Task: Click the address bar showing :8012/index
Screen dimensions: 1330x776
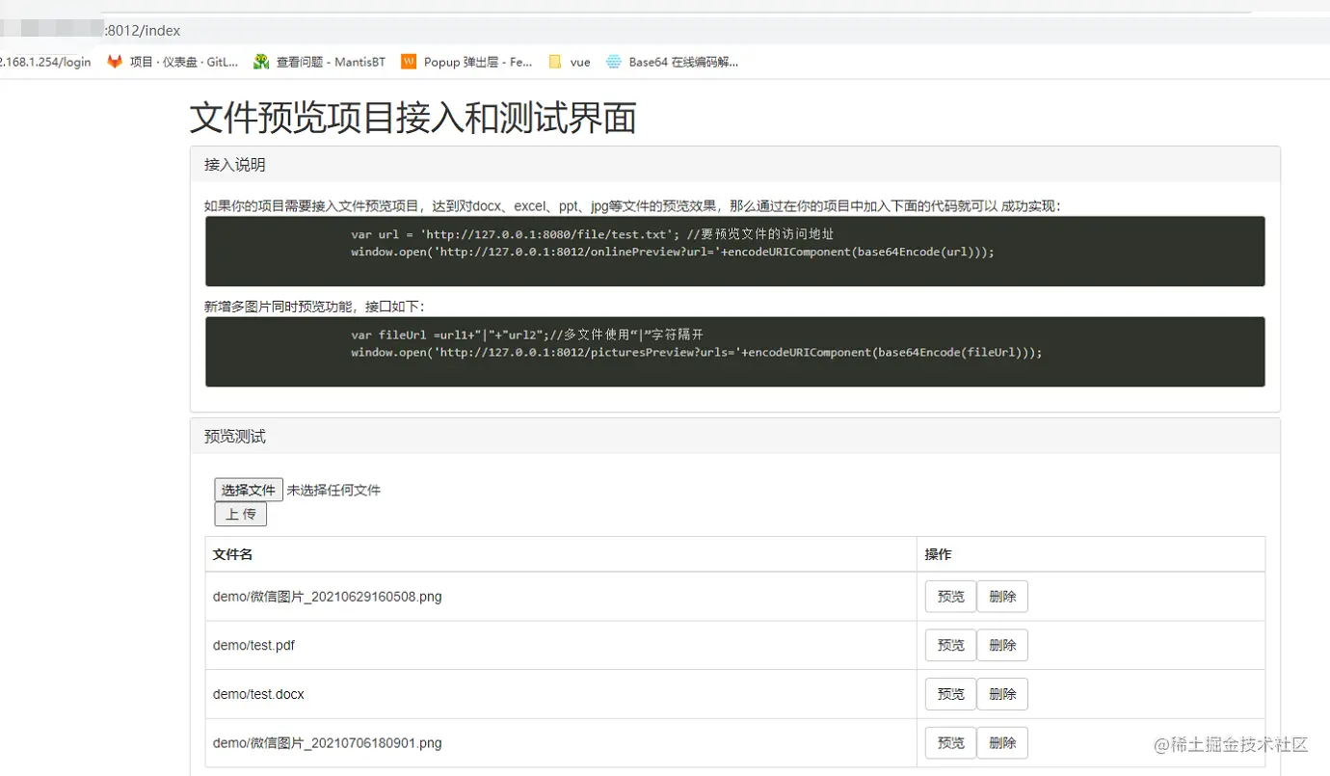Action: [x=665, y=31]
